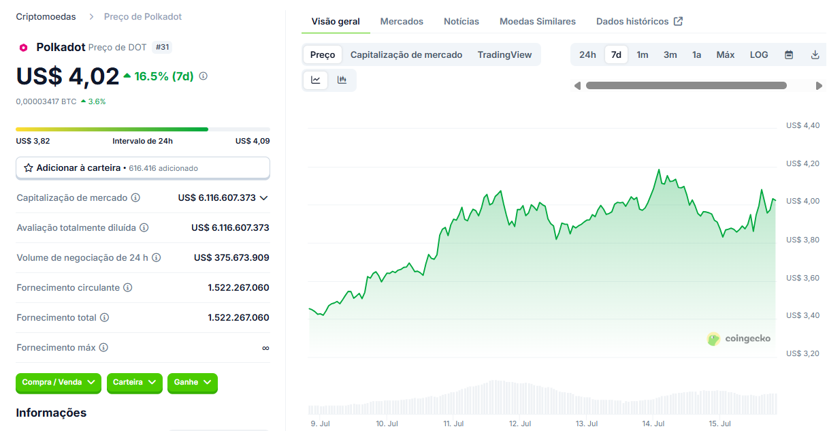This screenshot has height=431, width=827.
Task: Open info icon beside Fornecimento circulante
Action: 127,287
